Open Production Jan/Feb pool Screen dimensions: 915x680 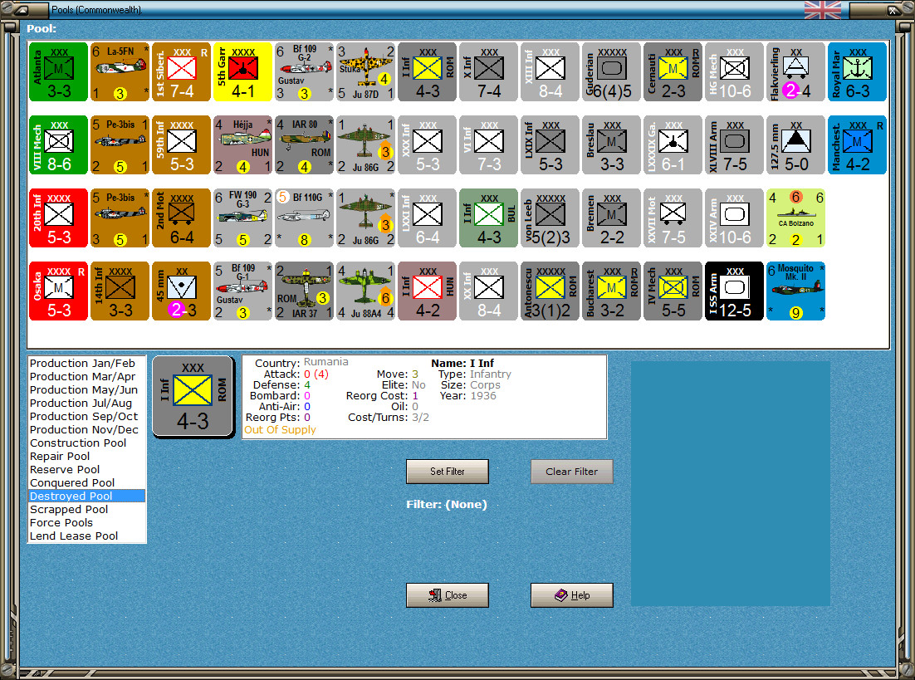[x=86, y=363]
